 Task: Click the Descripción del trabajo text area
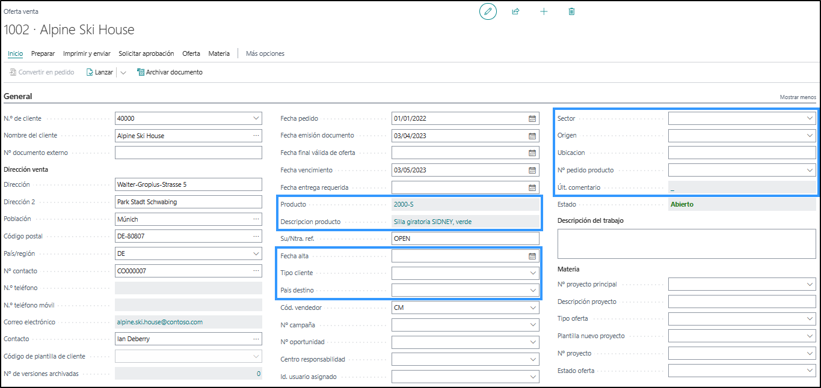[687, 244]
